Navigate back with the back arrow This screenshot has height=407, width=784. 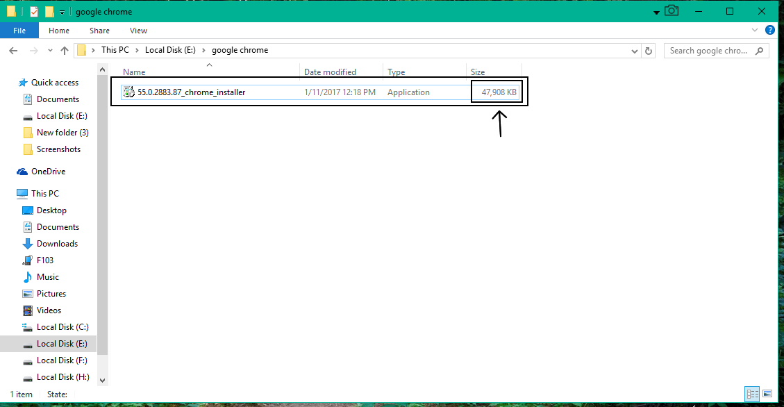[12, 50]
